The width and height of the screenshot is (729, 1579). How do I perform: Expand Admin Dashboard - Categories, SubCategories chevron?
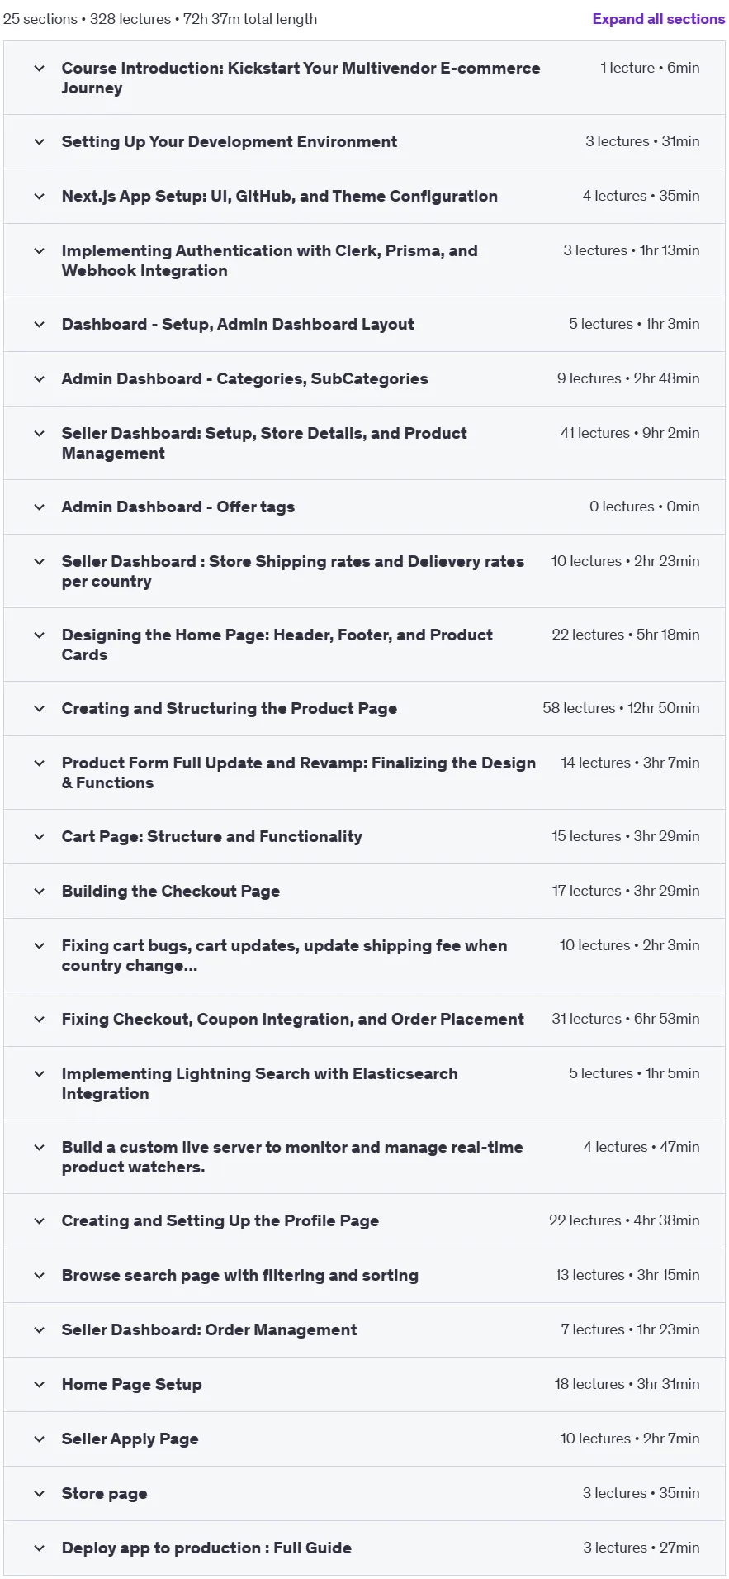(x=39, y=379)
